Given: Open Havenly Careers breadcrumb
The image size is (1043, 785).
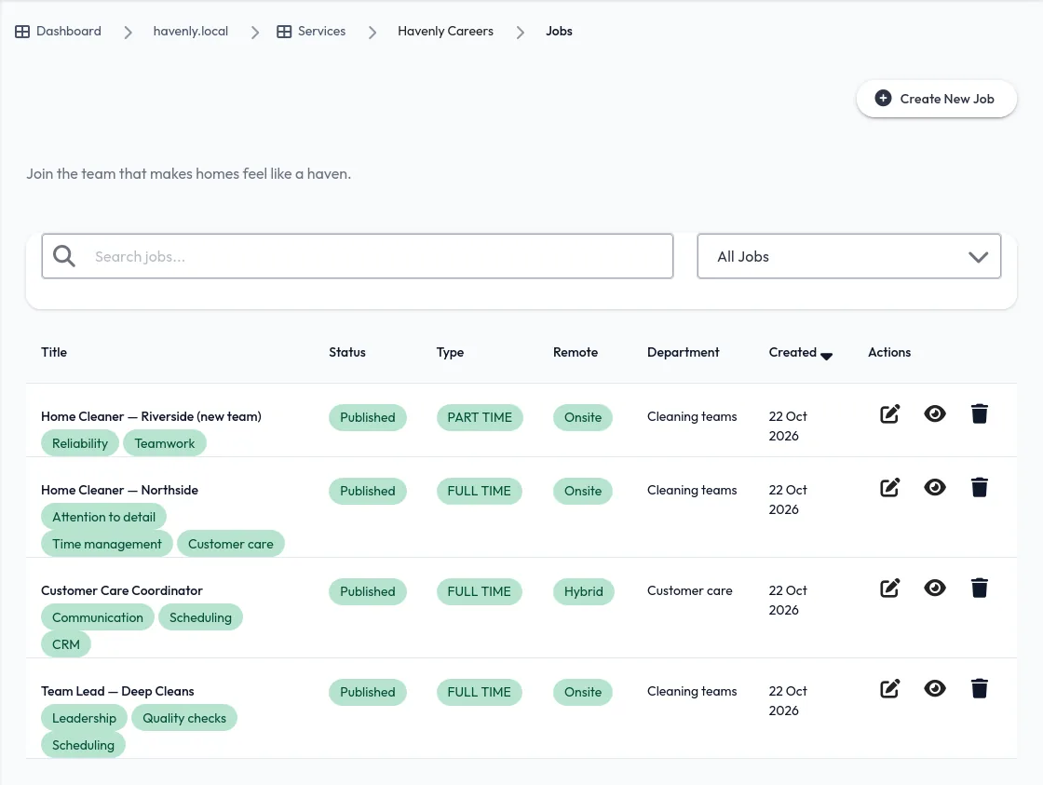Looking at the screenshot, I should 446,32.
